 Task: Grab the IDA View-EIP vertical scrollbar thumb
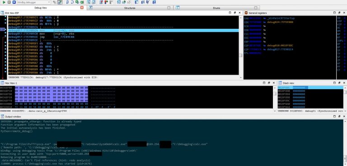tap(240, 55)
